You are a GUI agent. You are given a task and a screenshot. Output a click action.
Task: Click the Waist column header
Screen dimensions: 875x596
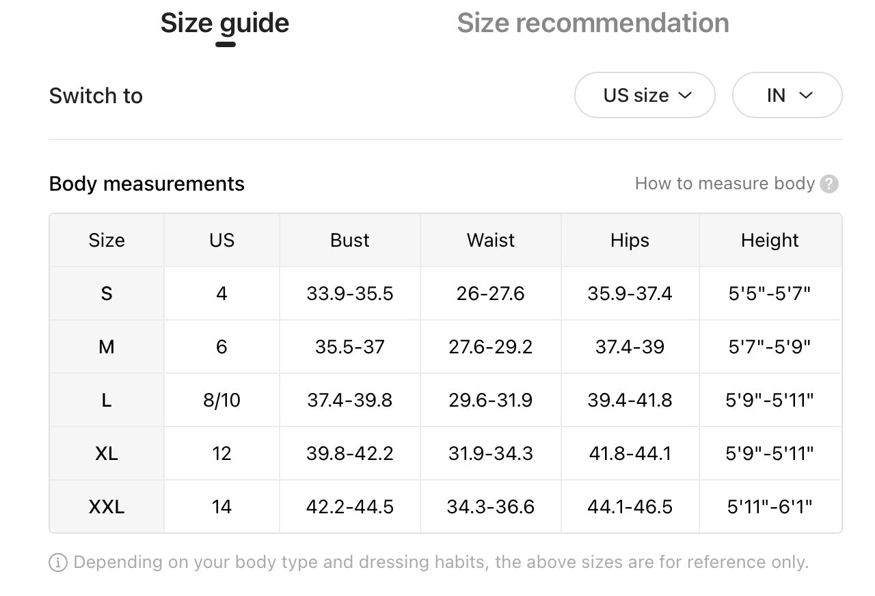pyautogui.click(x=490, y=240)
